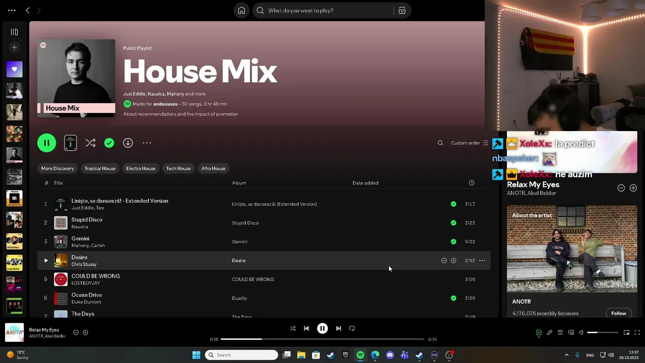Hide the Desire track with minus icon
Screen dimensions: 645x363
click(x=444, y=261)
